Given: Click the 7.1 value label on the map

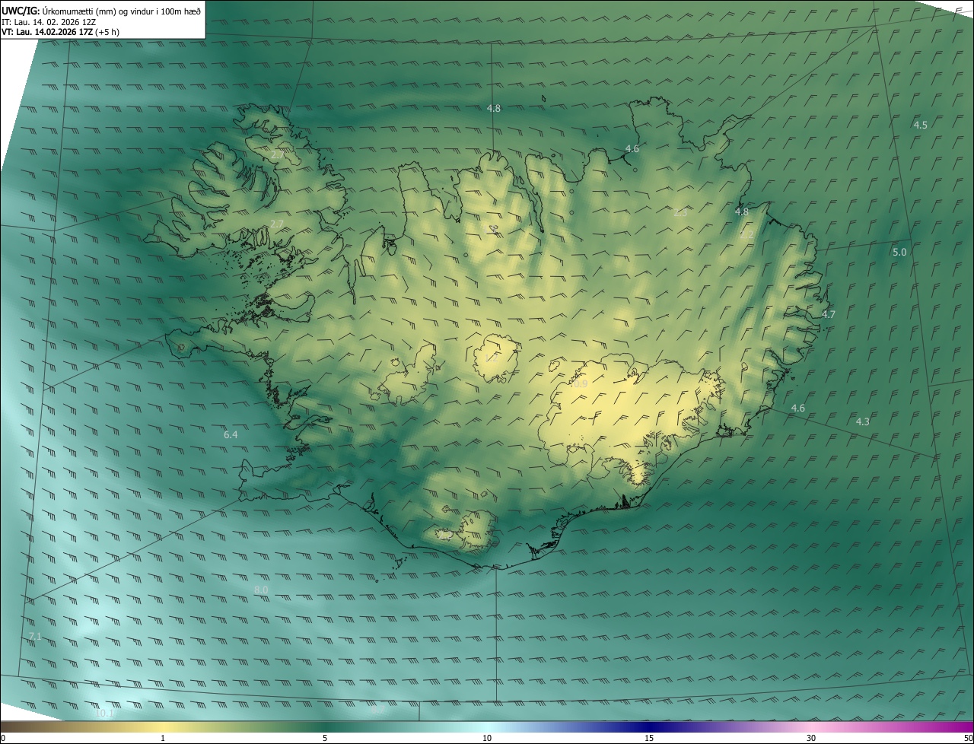Looking at the screenshot, I should (35, 636).
